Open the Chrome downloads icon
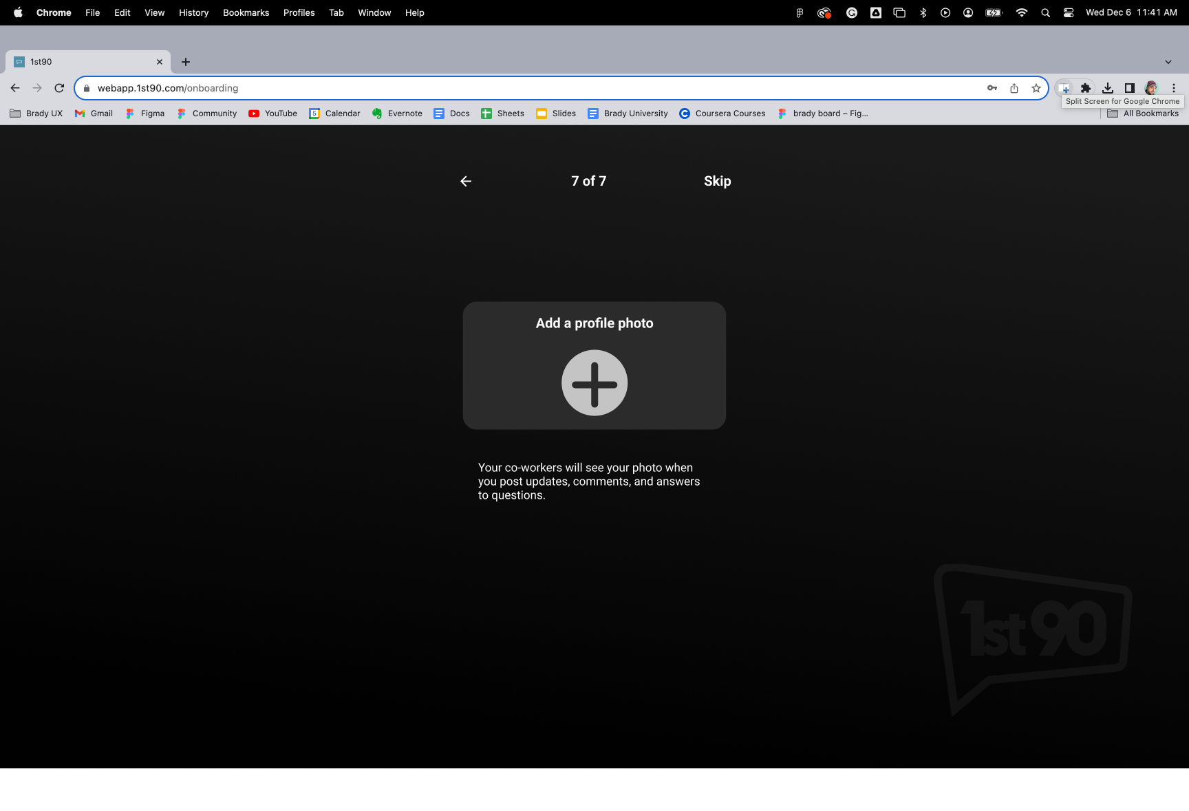Viewport: 1189px width, 811px height. pyautogui.click(x=1108, y=88)
